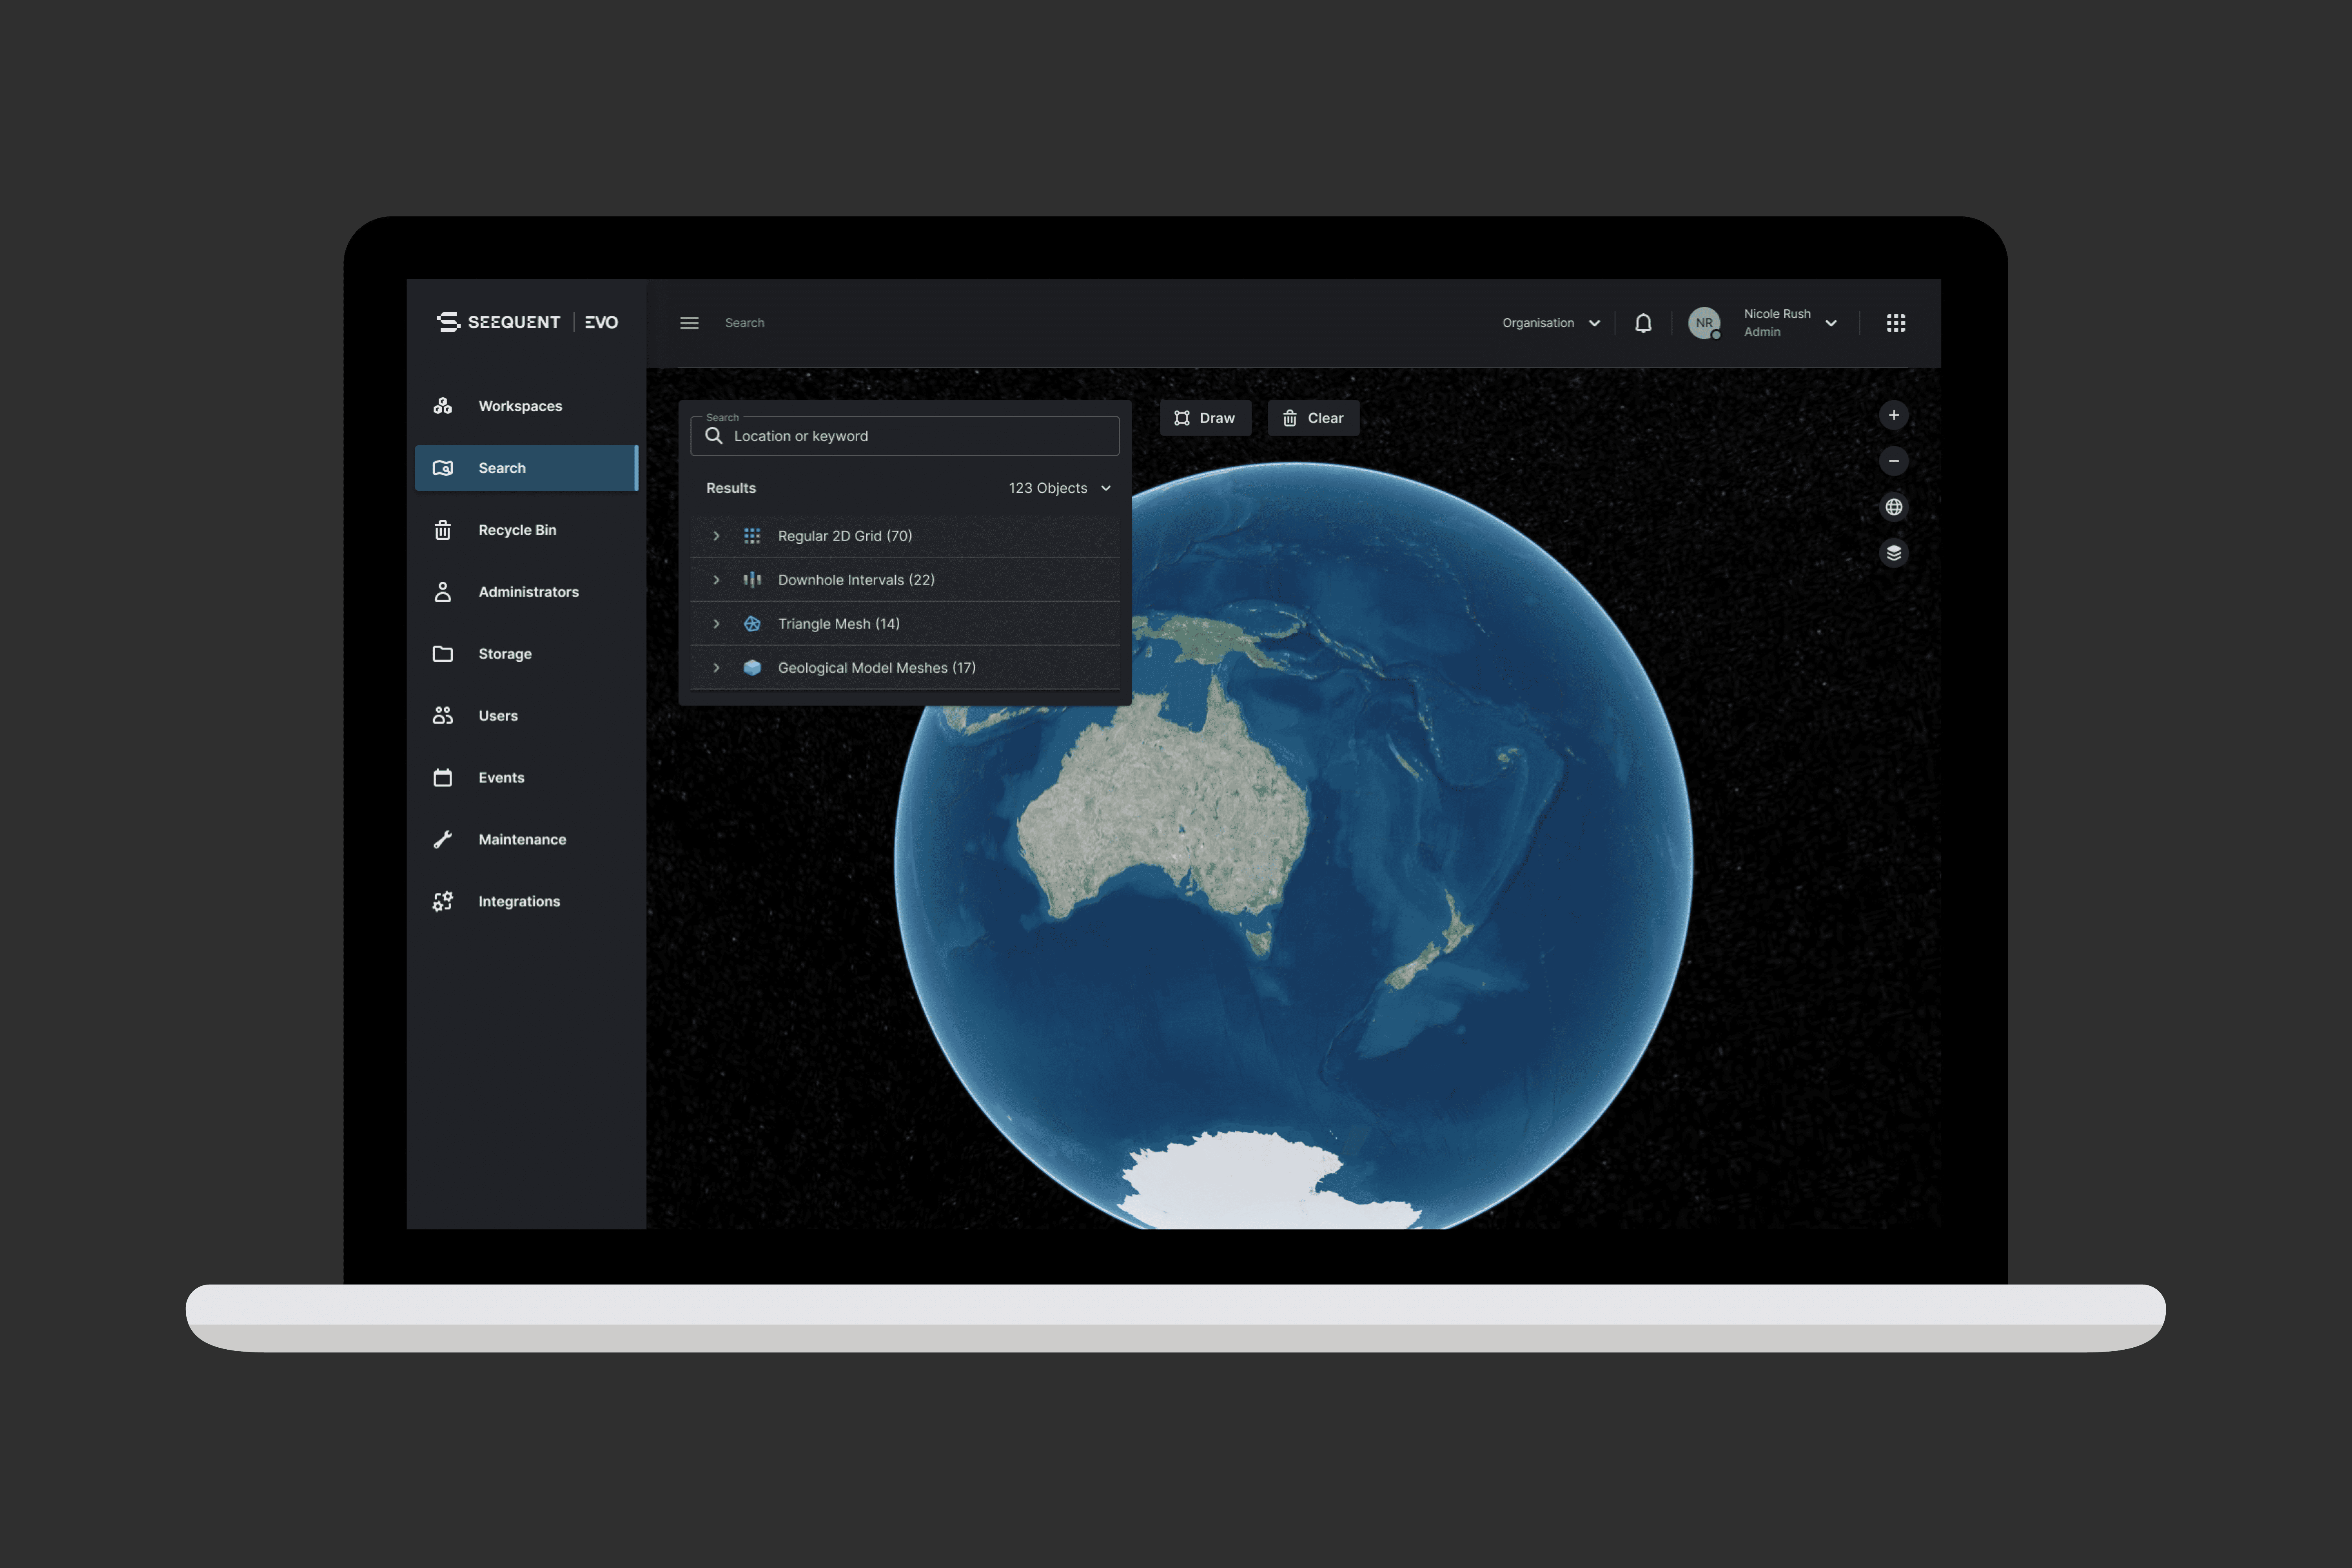The width and height of the screenshot is (2352, 1568).
Task: Click the Results heading
Action: coord(731,488)
